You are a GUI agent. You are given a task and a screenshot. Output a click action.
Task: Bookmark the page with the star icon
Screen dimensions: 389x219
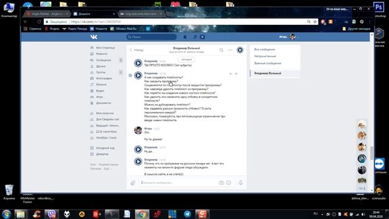[315, 22]
